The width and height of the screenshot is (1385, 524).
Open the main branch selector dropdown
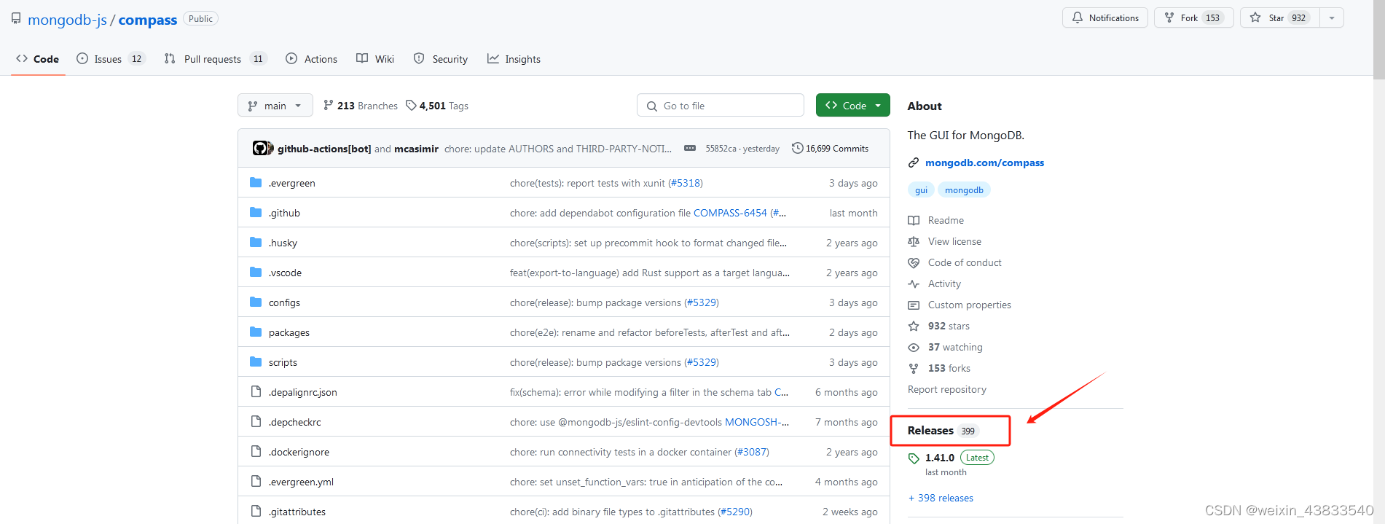275,106
